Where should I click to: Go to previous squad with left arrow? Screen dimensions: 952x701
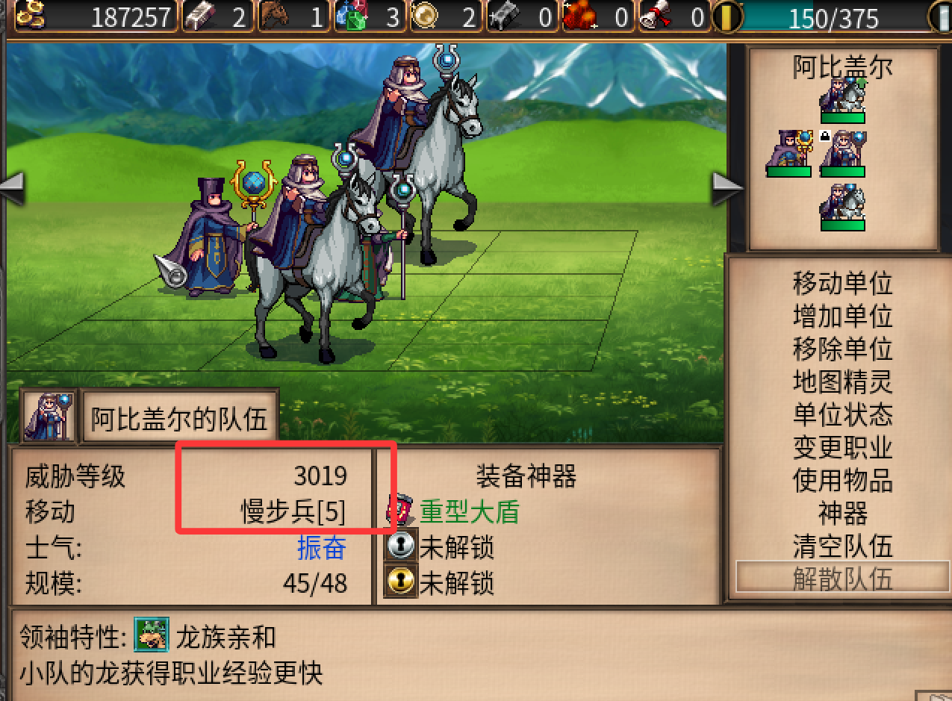tap(13, 188)
